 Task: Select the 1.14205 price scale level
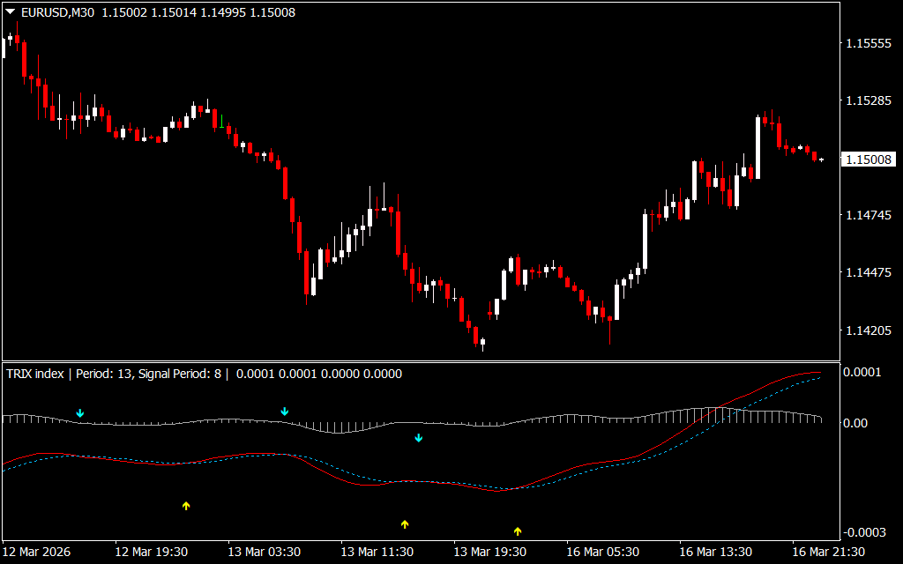click(868, 330)
